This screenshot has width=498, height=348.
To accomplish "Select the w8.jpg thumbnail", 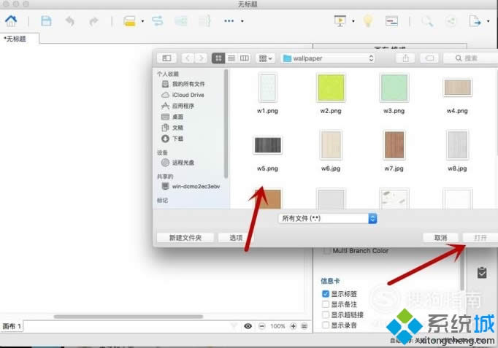I will point(457,145).
